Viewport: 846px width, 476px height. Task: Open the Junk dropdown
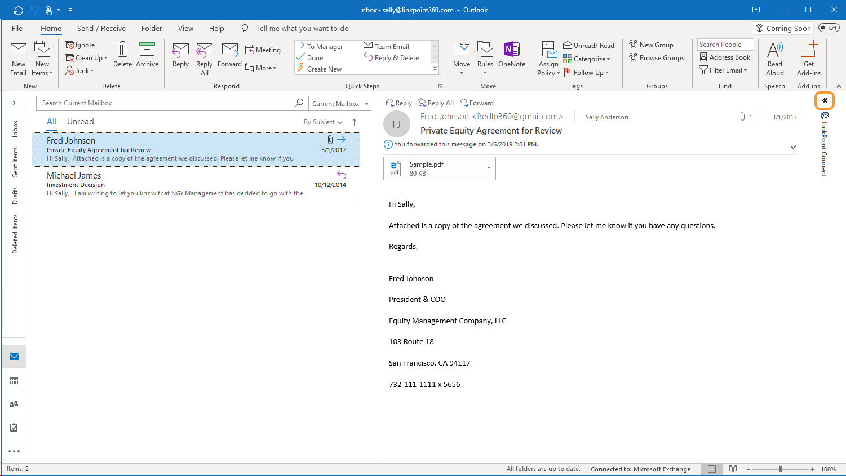click(x=79, y=71)
